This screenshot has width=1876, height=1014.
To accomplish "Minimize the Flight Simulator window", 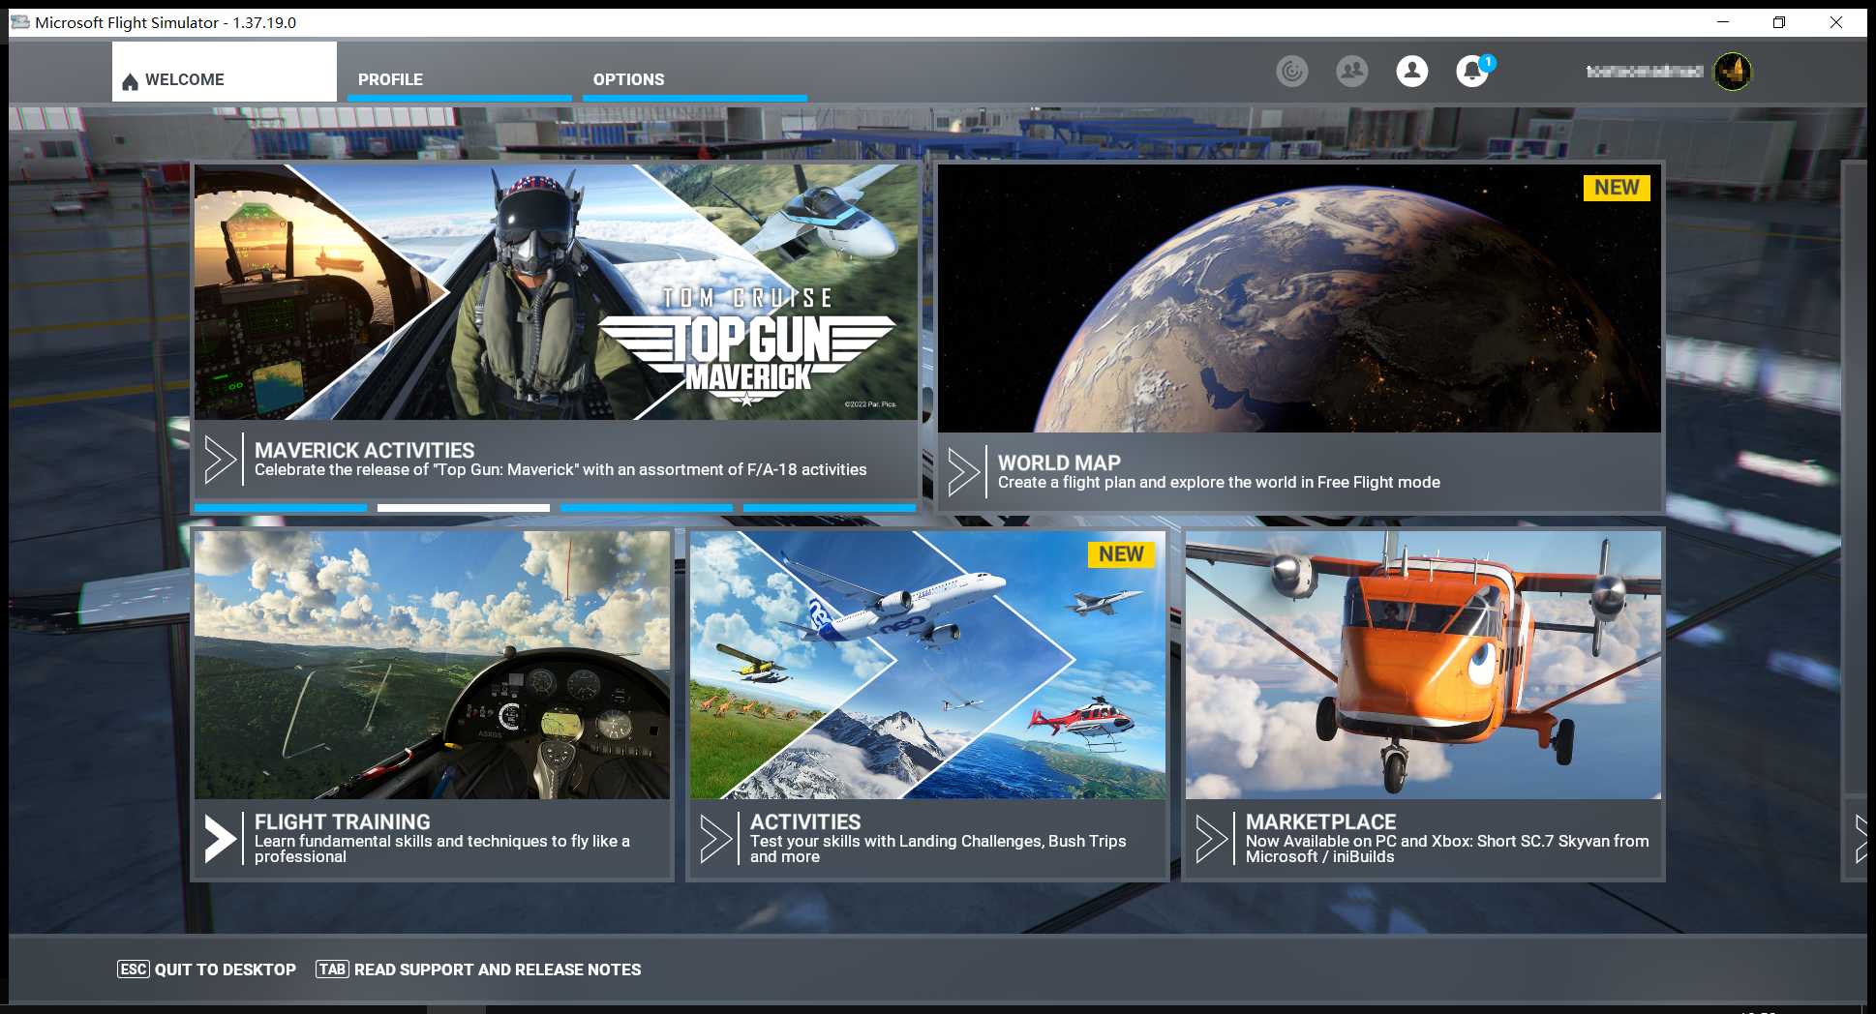I will click(1723, 22).
